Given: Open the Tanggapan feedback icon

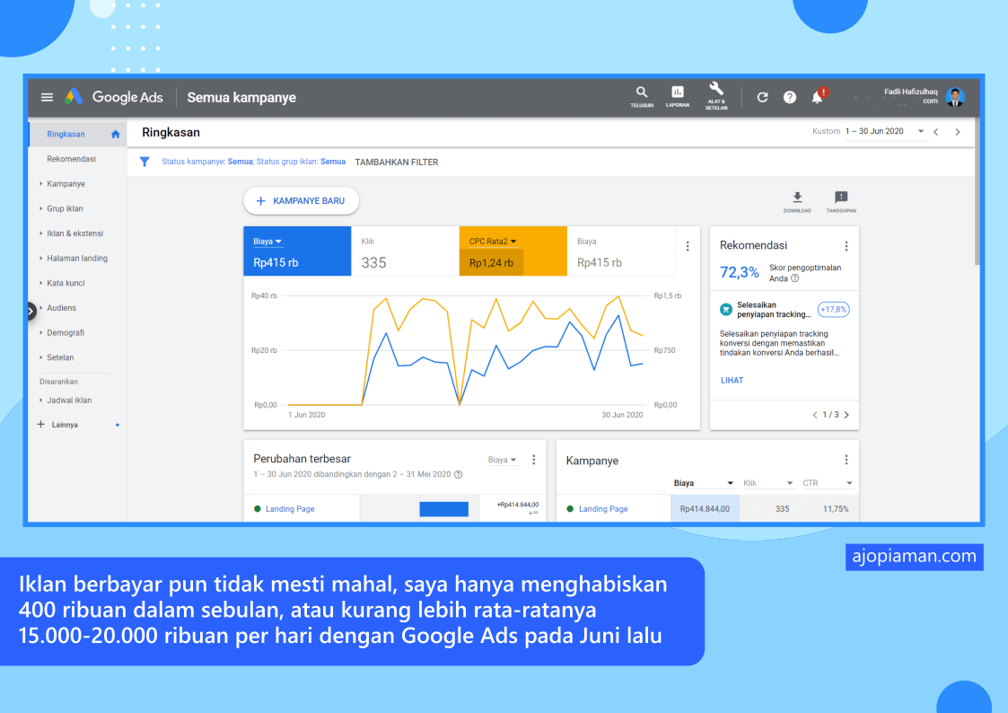Looking at the screenshot, I should [841, 202].
